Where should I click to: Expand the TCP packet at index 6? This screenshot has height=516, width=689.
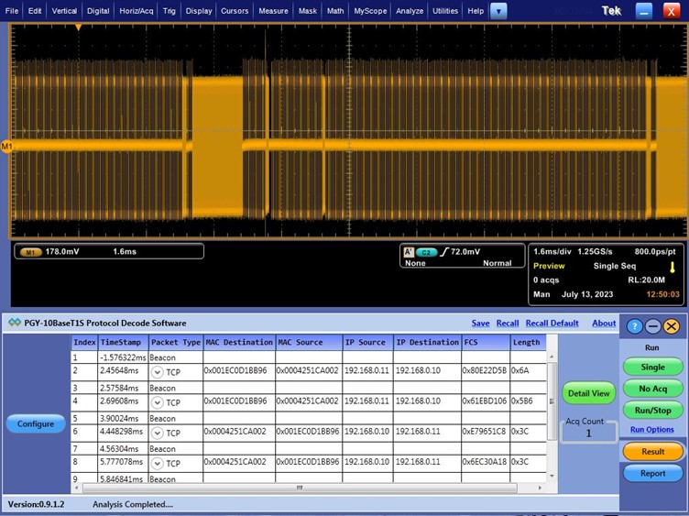coord(157,434)
